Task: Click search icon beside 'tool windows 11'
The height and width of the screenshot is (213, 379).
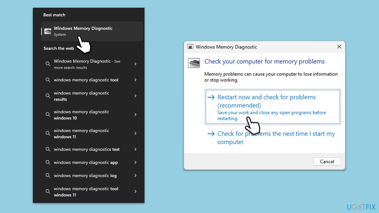Action: (x=48, y=191)
